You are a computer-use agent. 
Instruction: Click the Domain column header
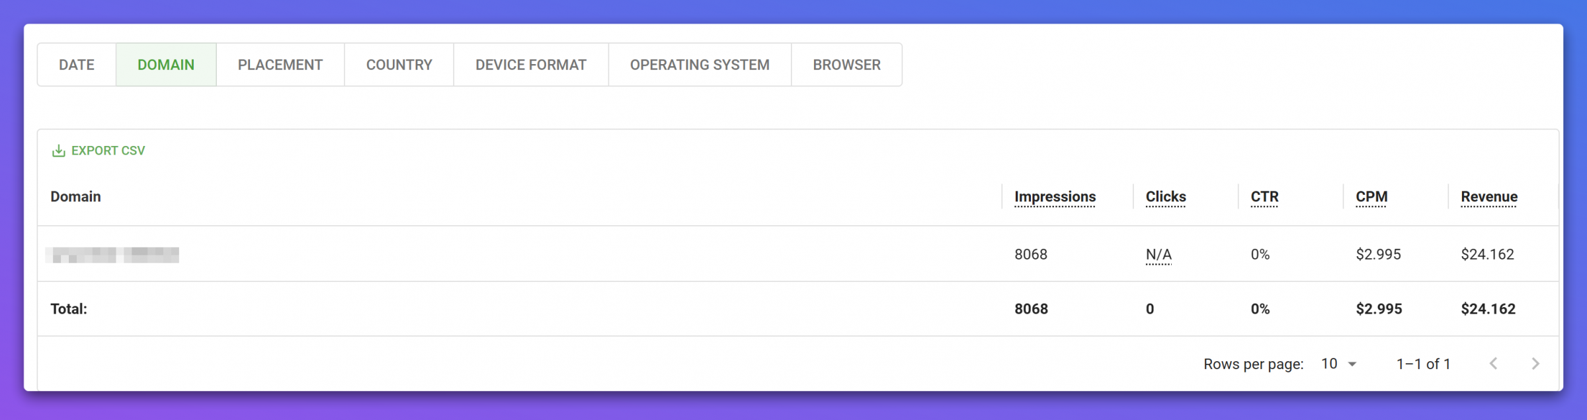[x=76, y=197]
